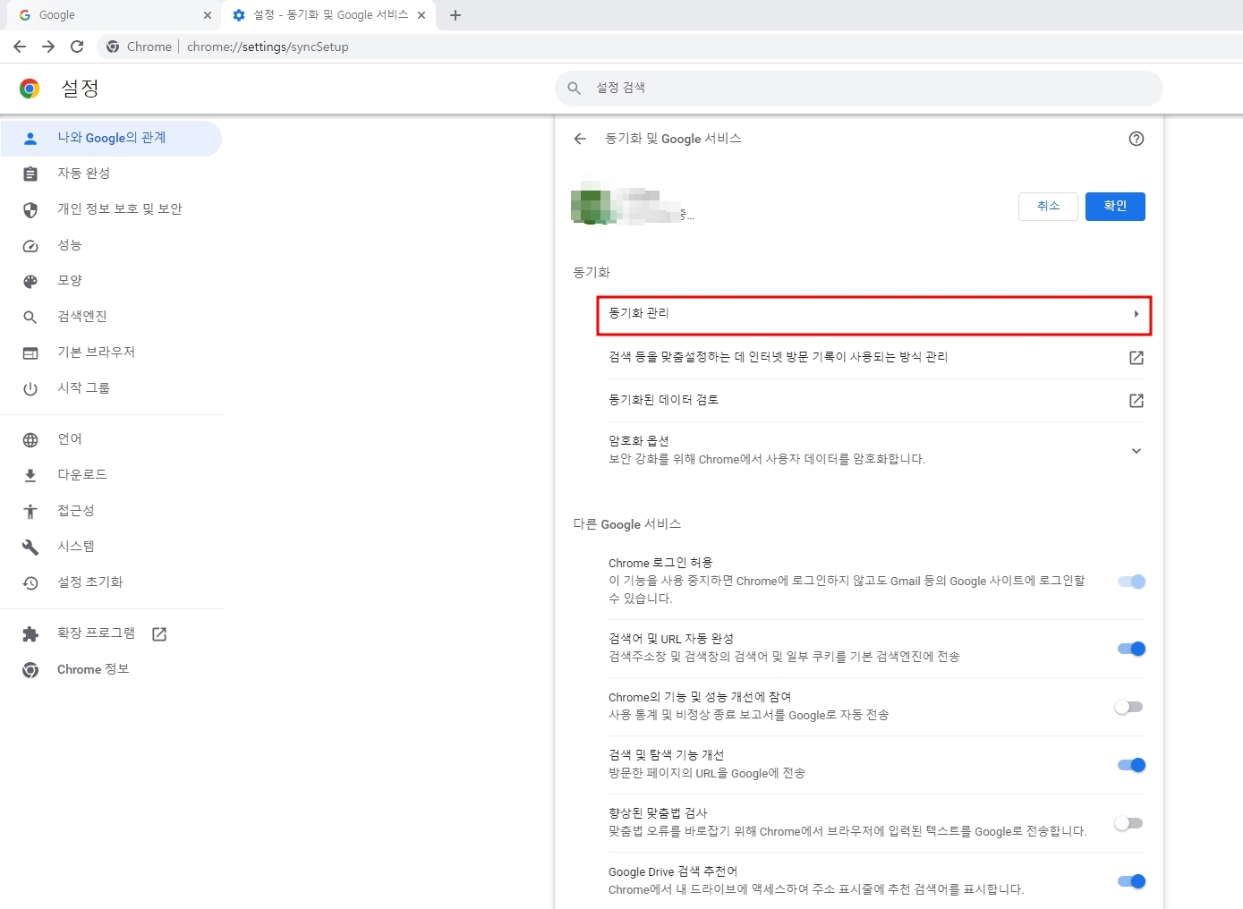Screen dimensions: 1243x909
Task: Click the 모양 palette icon
Action: coord(30,281)
